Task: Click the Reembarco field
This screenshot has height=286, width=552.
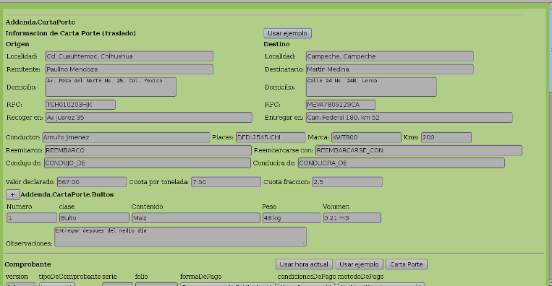Action: 148,150
